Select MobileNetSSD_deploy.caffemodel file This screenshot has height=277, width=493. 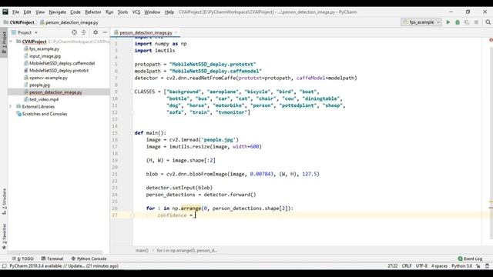tap(62, 63)
